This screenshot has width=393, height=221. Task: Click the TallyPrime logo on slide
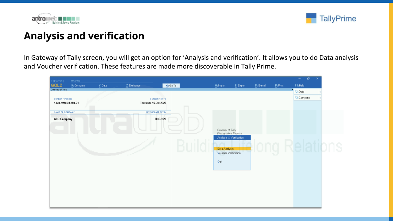(x=331, y=18)
